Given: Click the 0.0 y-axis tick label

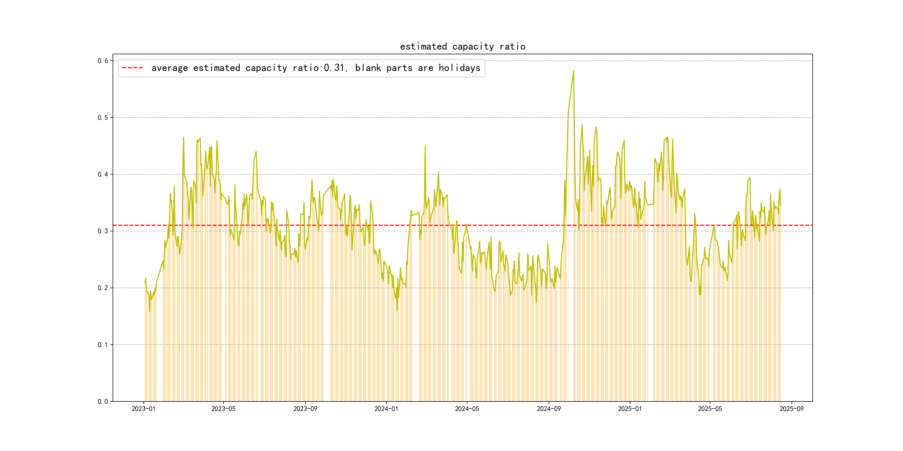Looking at the screenshot, I should pyautogui.click(x=103, y=401).
